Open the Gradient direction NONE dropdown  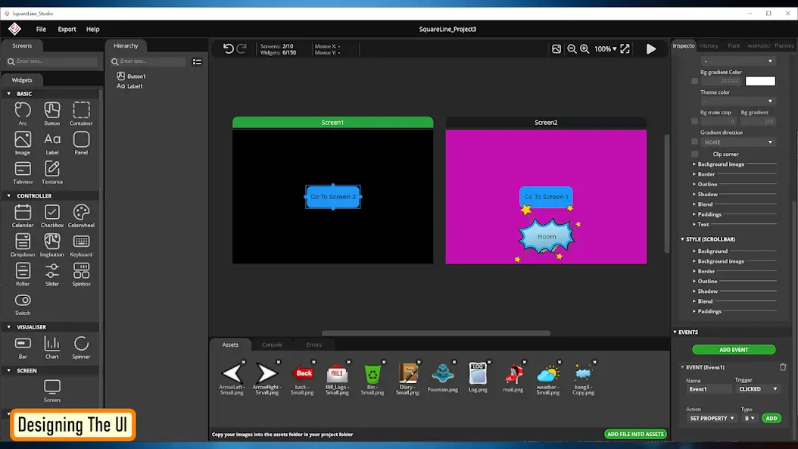(x=737, y=142)
